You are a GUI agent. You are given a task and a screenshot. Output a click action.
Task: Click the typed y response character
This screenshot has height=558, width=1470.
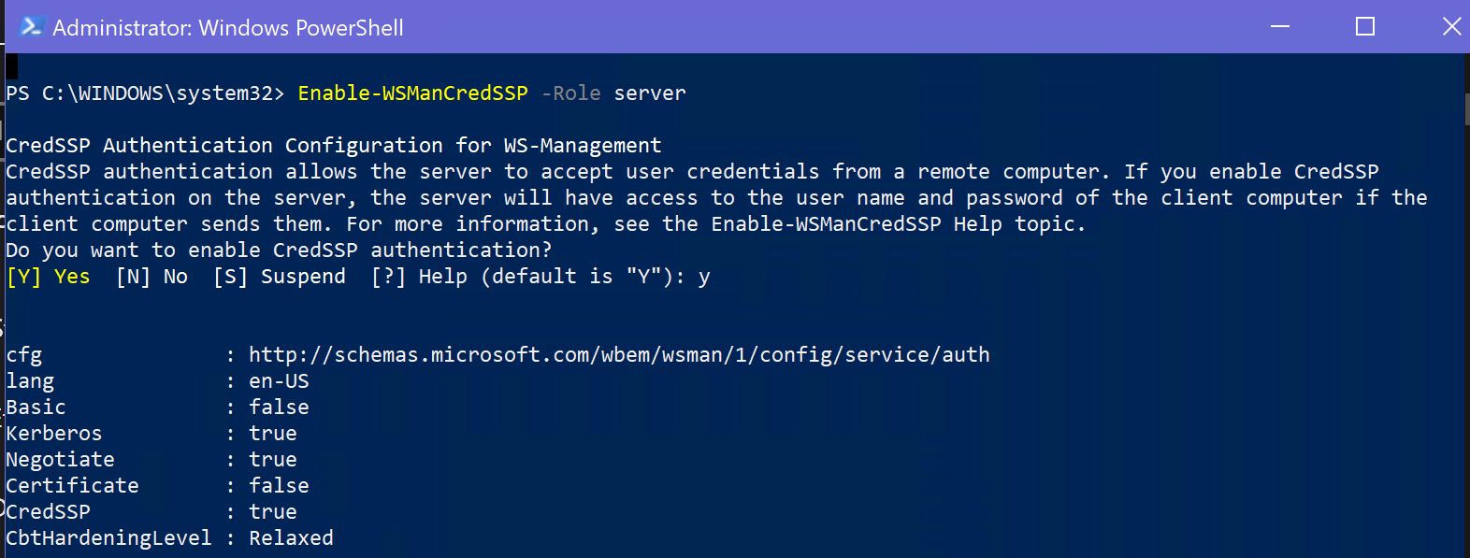point(706,276)
